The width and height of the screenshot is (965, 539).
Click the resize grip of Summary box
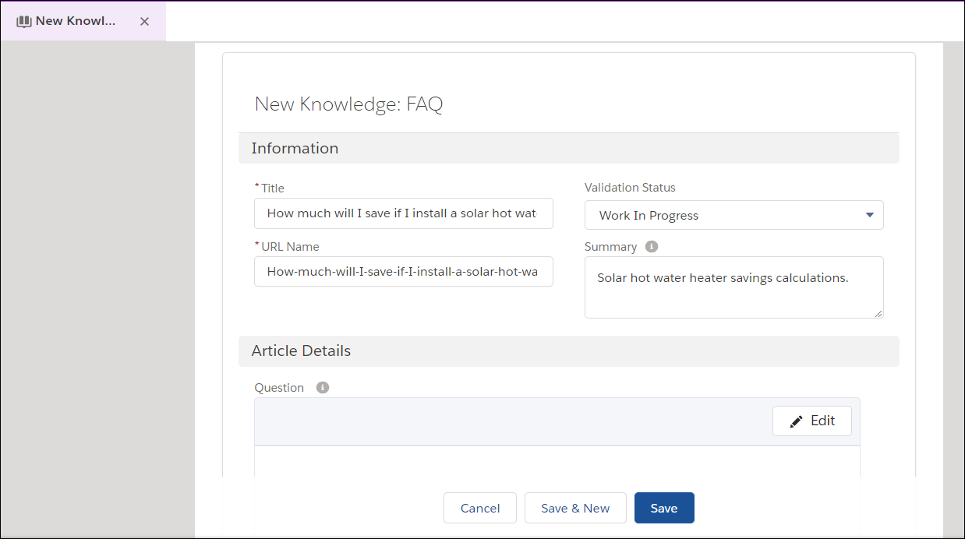tap(878, 313)
